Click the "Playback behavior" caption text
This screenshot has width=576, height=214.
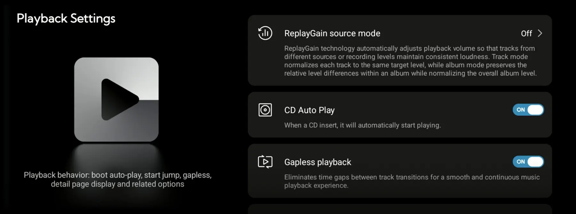coord(117,180)
